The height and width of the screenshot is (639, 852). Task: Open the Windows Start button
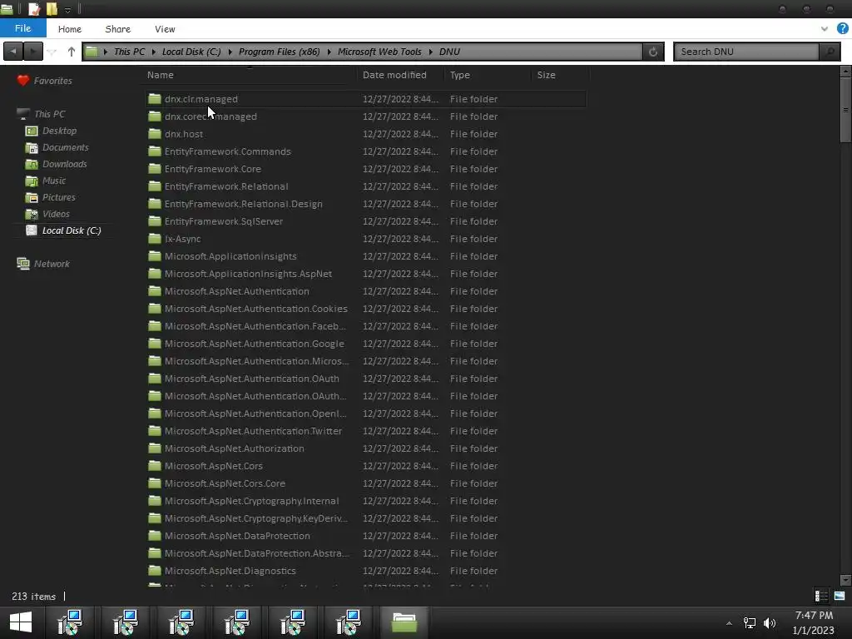(21, 622)
